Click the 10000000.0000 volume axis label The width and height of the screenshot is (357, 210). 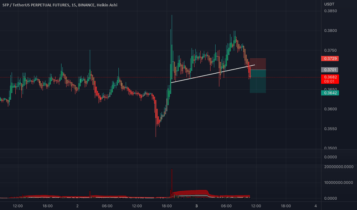pos(339,183)
